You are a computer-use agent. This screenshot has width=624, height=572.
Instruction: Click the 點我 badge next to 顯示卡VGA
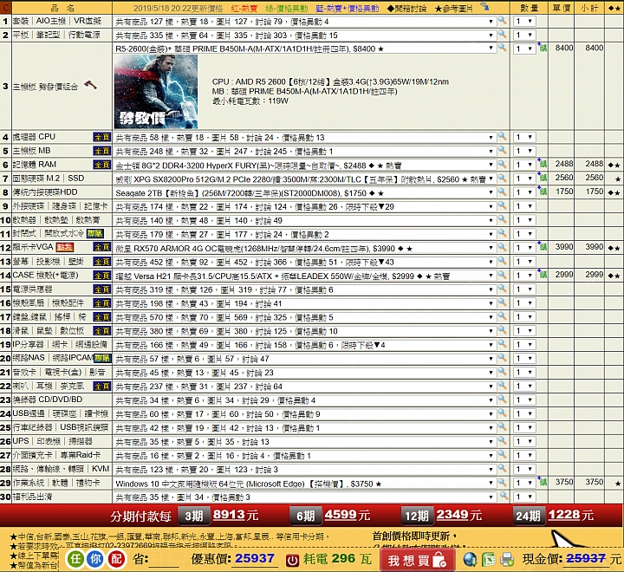(64, 247)
